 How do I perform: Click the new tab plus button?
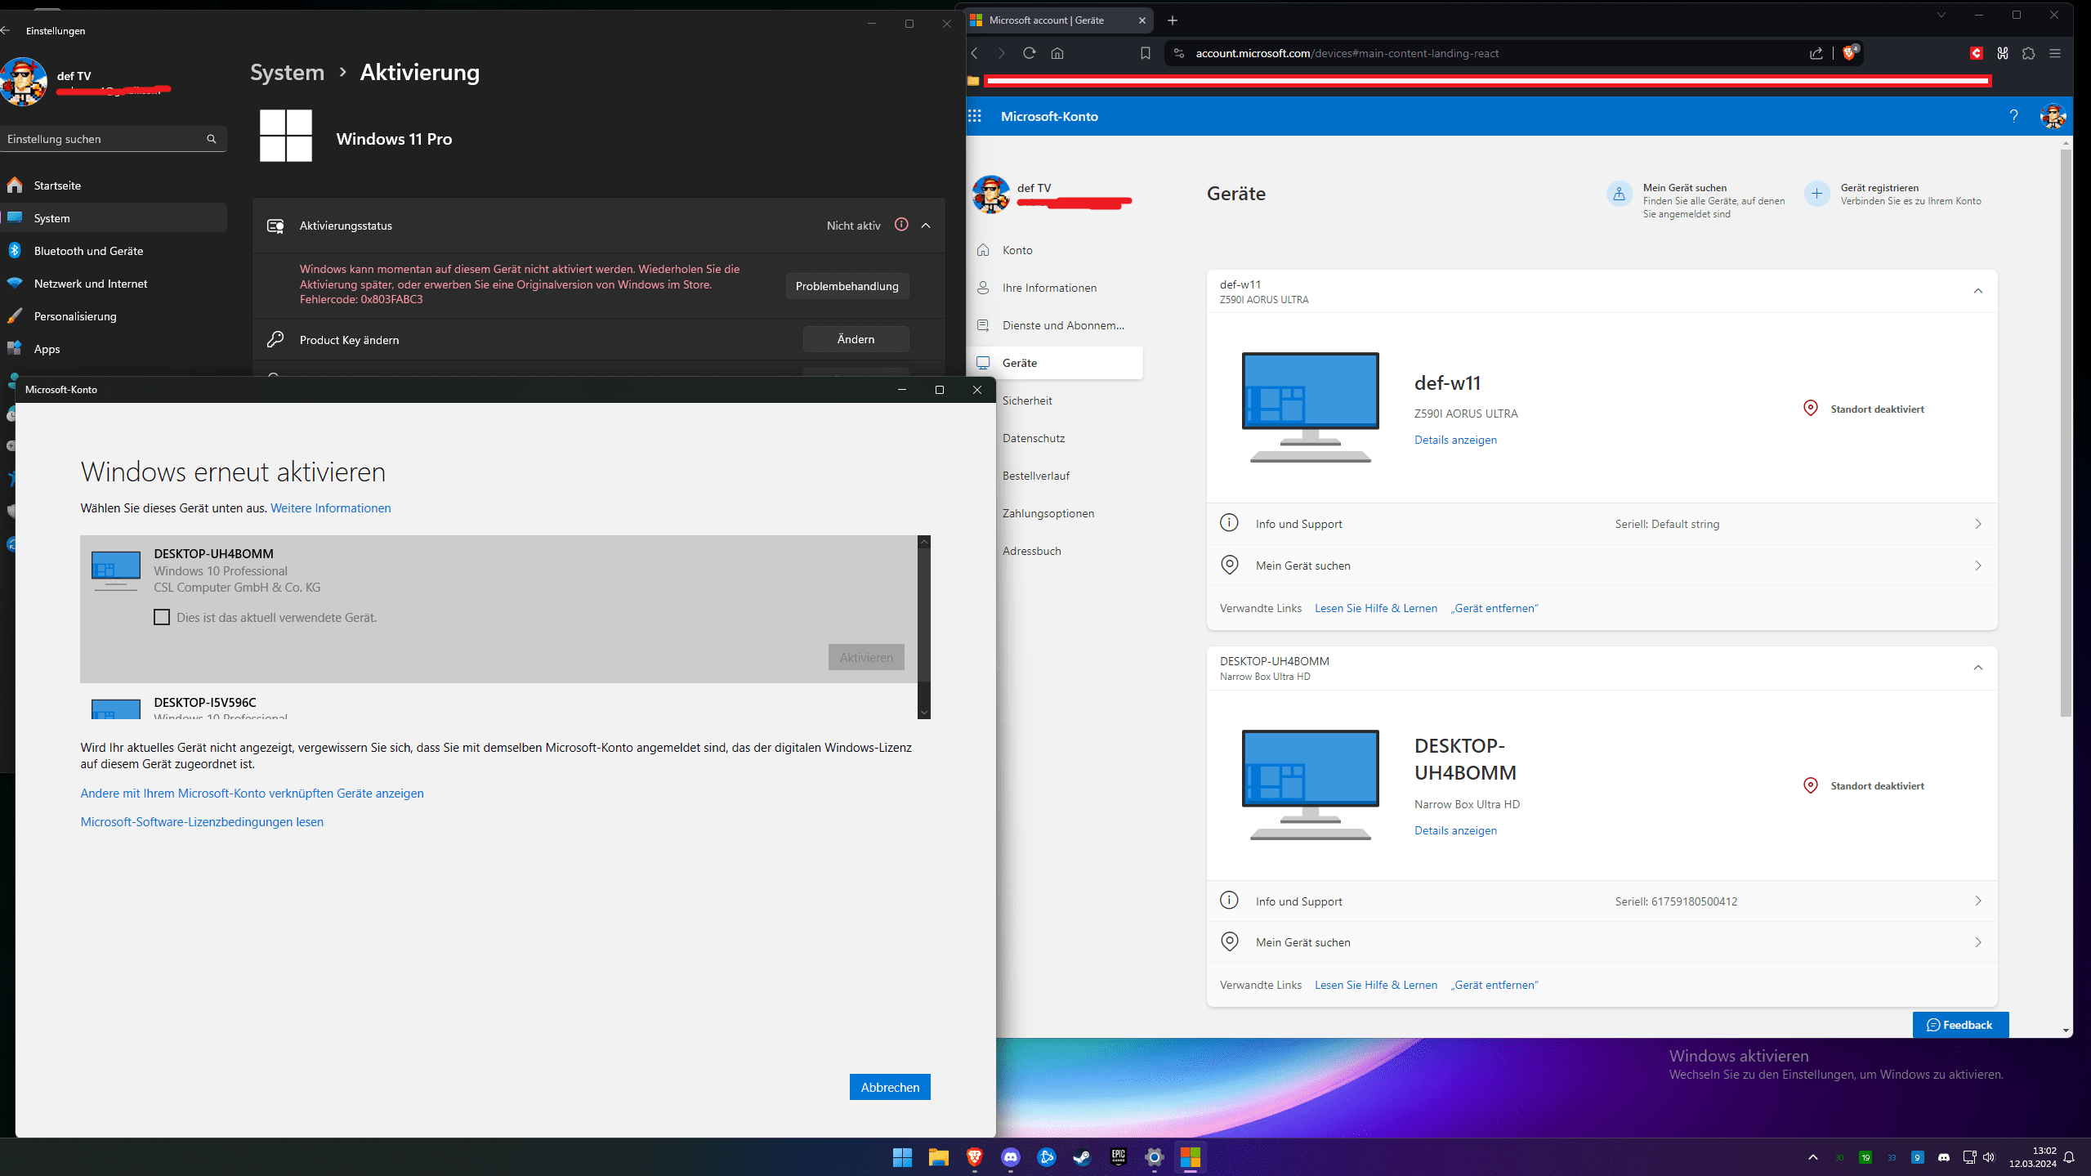click(1173, 20)
